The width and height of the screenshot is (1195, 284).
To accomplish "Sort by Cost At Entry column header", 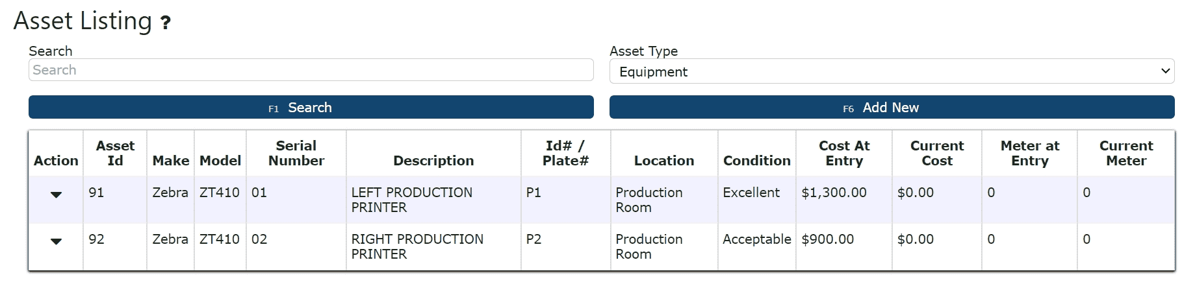I will click(x=843, y=153).
